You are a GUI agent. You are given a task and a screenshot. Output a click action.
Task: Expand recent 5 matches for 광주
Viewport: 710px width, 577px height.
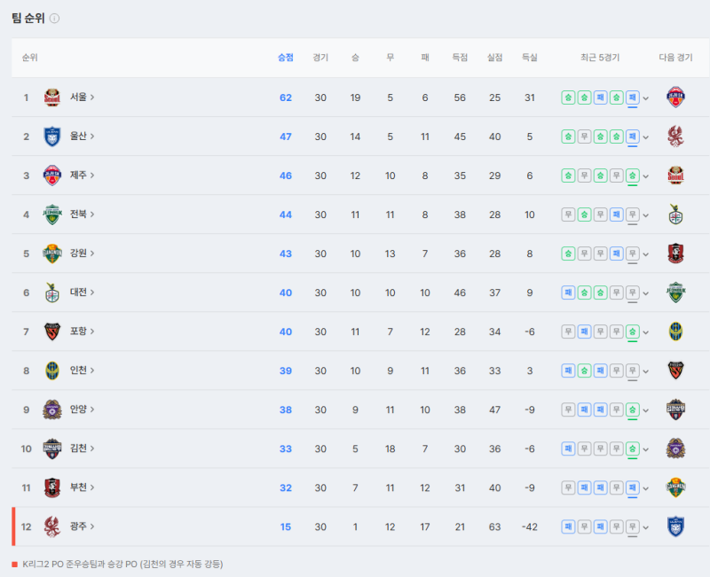click(x=646, y=527)
